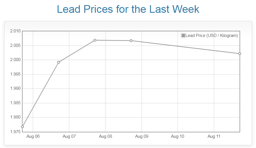Select the data point just below 2.000
The height and width of the screenshot is (148, 256).
59,62
